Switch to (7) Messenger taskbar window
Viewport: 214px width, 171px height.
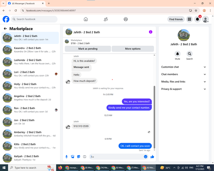pyautogui.click(x=133, y=168)
